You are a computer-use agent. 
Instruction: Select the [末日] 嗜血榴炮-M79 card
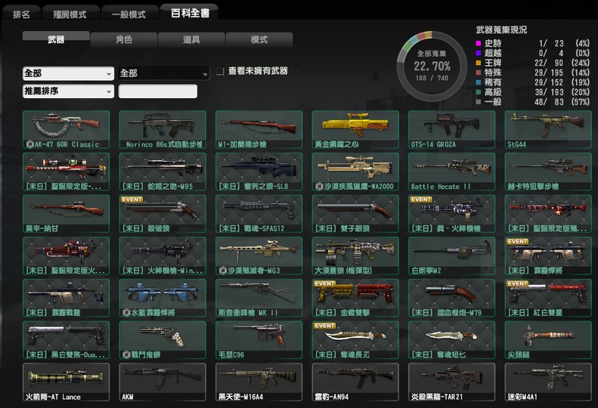click(452, 298)
